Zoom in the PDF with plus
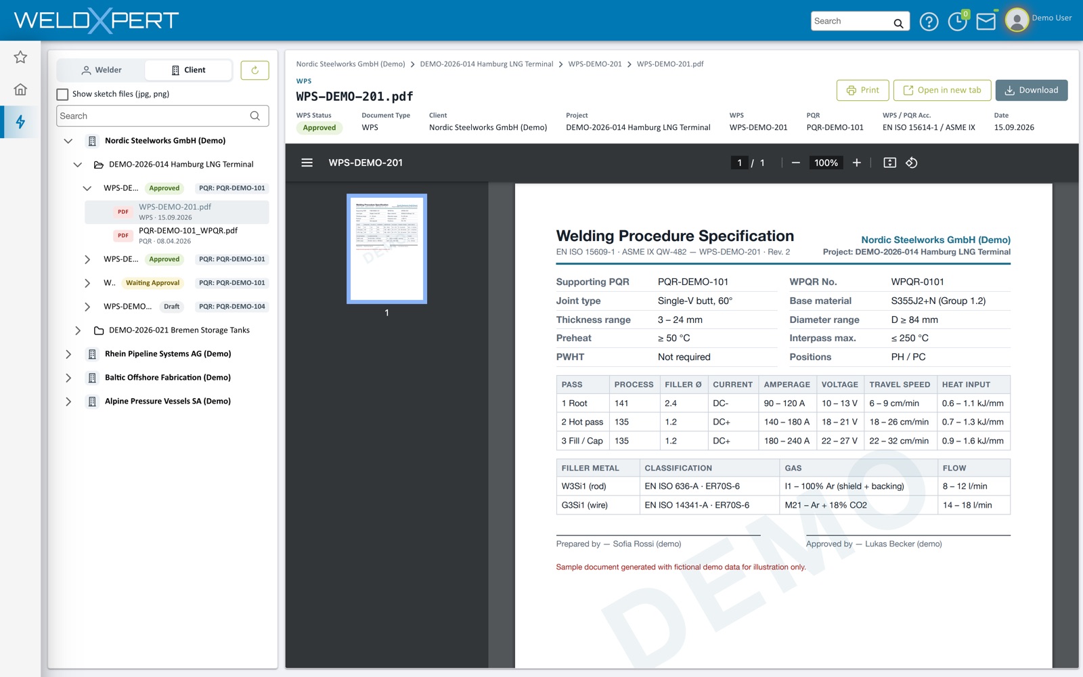Image resolution: width=1083 pixels, height=677 pixels. pyautogui.click(x=856, y=162)
